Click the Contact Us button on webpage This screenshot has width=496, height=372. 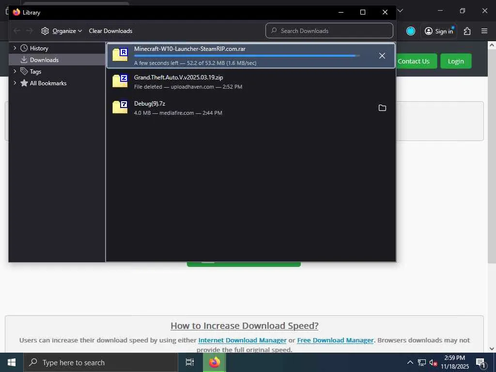(413, 61)
